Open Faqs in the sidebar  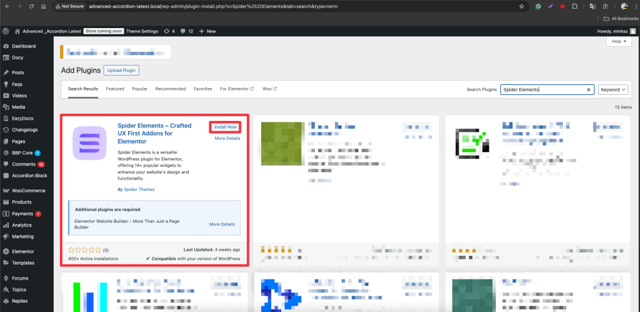17,84
